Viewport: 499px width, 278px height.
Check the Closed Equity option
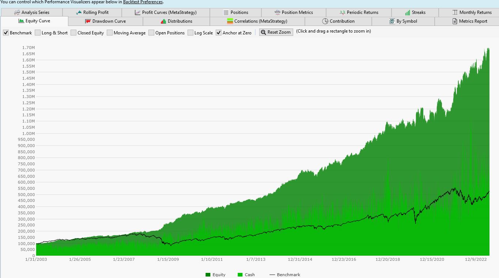[73, 33]
